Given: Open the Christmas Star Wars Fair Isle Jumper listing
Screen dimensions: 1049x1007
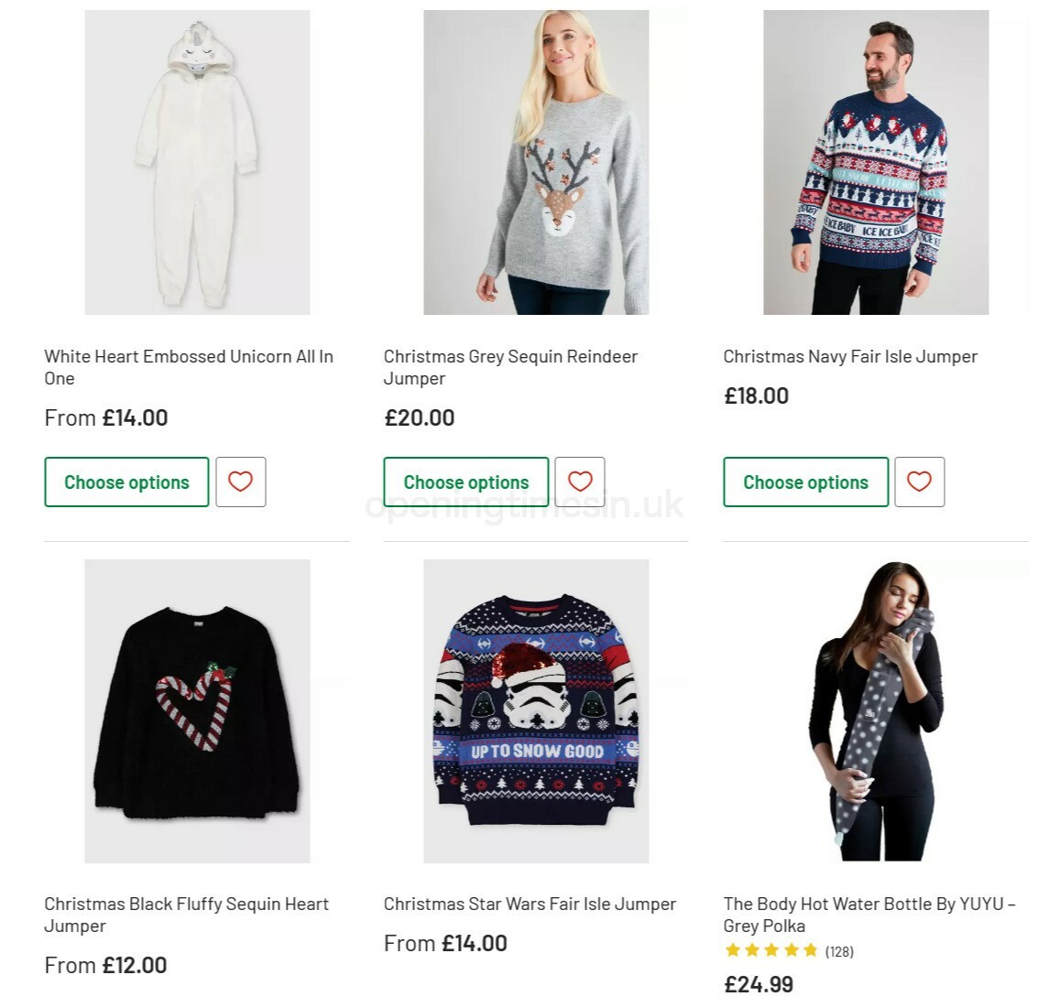Looking at the screenshot, I should pos(530,904).
